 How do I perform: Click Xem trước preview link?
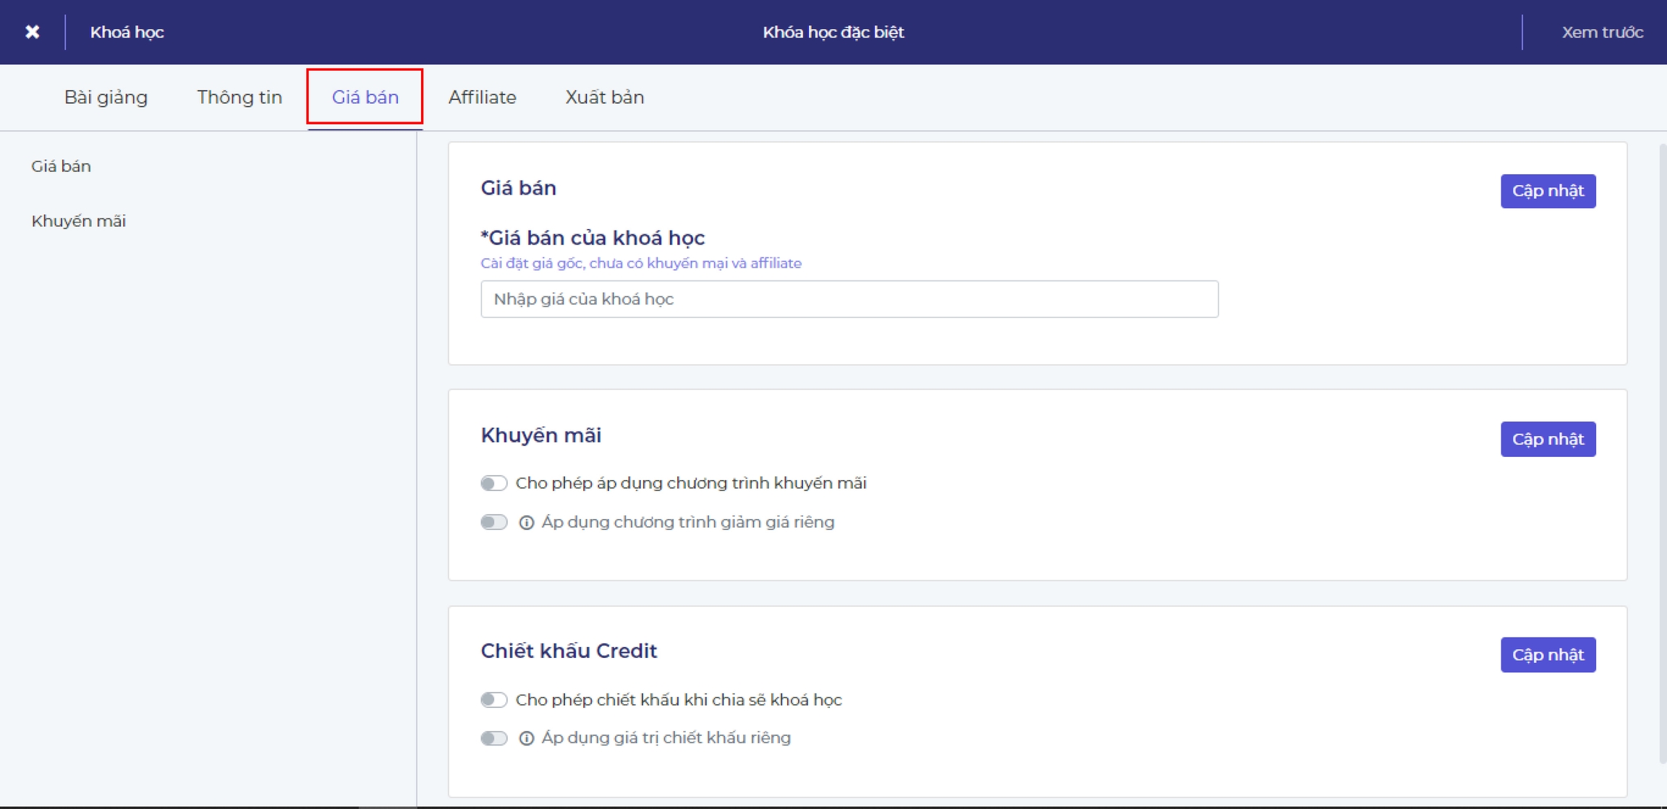coord(1602,32)
